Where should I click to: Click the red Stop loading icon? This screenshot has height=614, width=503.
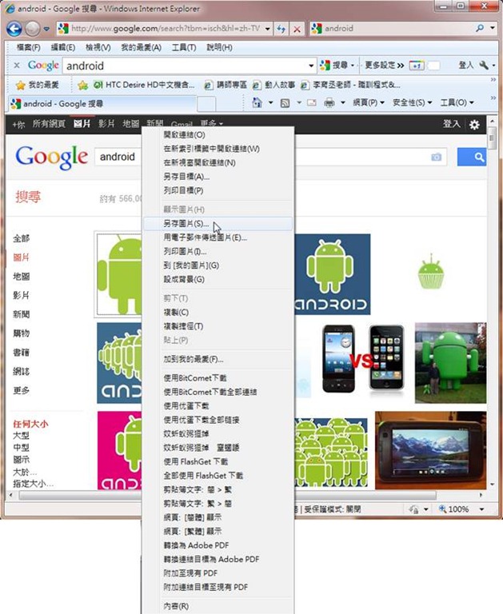(297, 29)
